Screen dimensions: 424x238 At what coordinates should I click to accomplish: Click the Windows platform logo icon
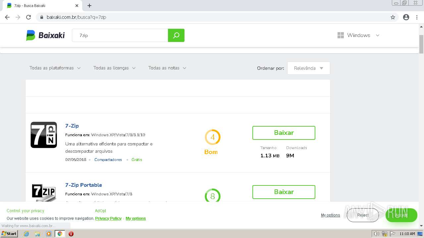tap(341, 35)
